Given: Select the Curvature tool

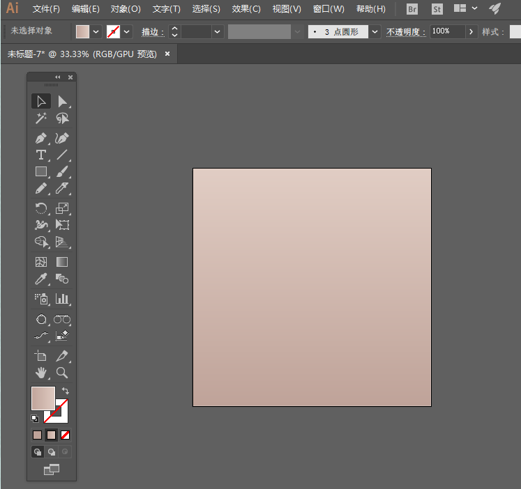Looking at the screenshot, I should 62,138.
